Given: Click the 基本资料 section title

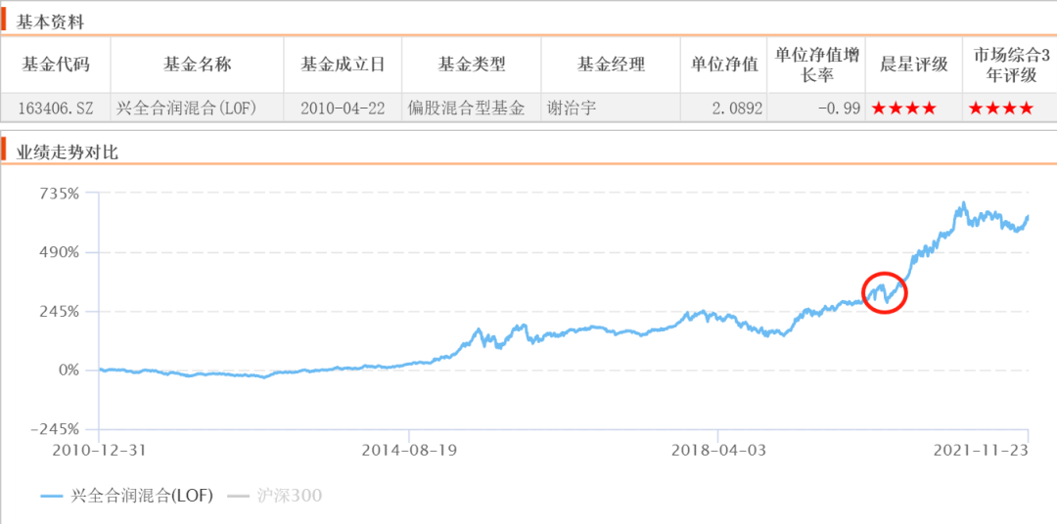Looking at the screenshot, I should coord(50,22).
